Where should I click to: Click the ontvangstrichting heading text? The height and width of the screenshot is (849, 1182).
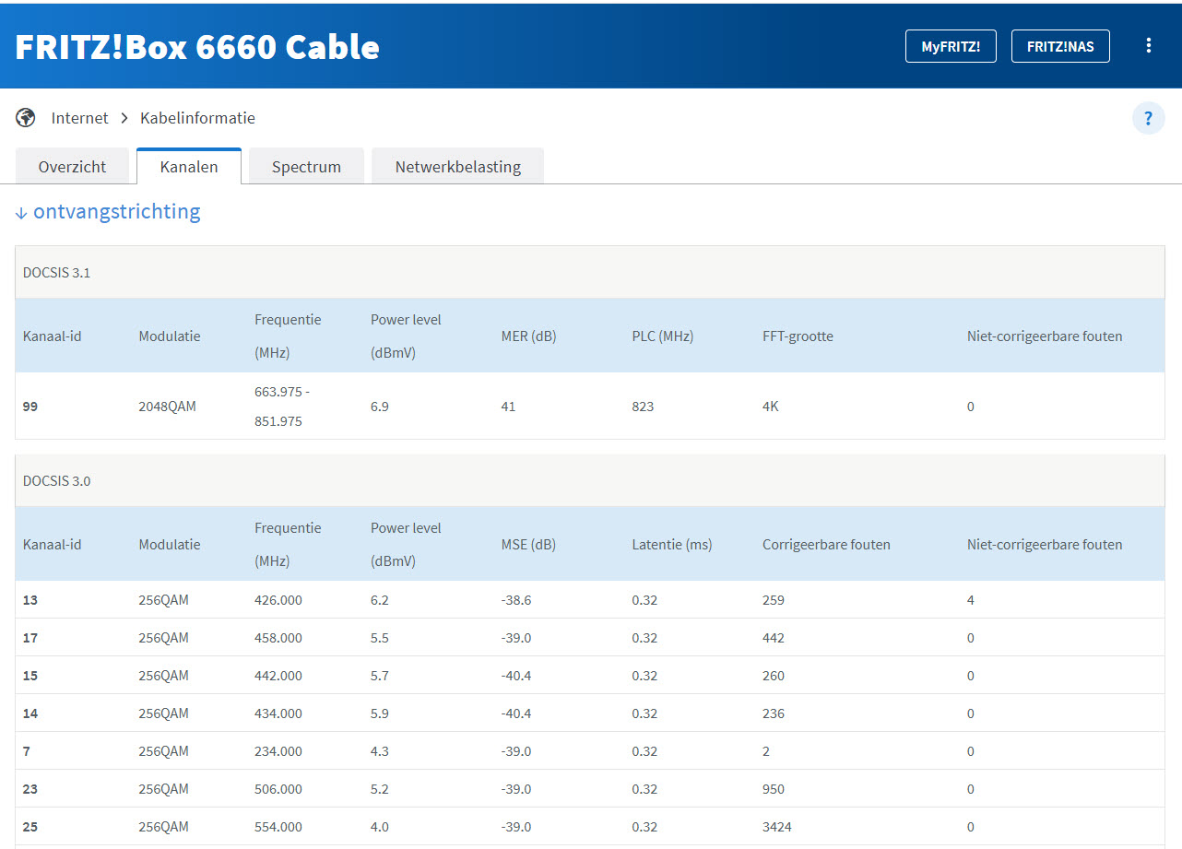[116, 212]
